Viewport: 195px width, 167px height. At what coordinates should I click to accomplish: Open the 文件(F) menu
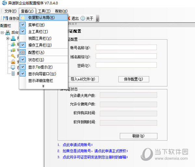point(10,11)
